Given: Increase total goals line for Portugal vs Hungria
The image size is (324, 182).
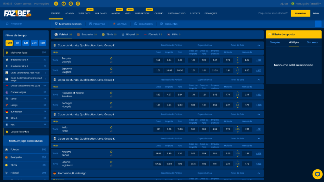Looking at the screenshot, I should click(237, 102).
